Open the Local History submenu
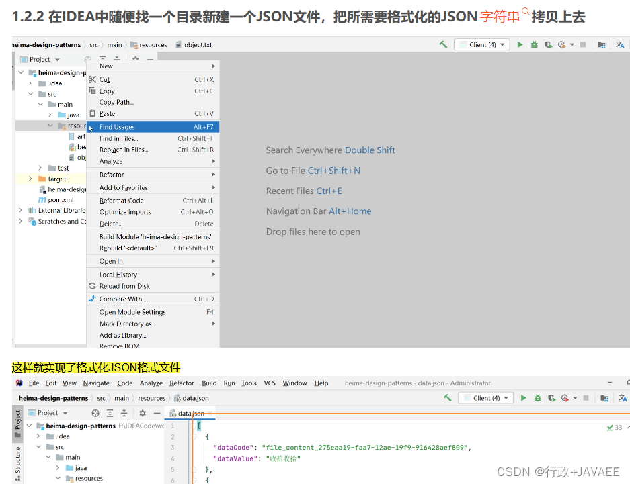Viewport: 630px width, 484px height. (153, 275)
